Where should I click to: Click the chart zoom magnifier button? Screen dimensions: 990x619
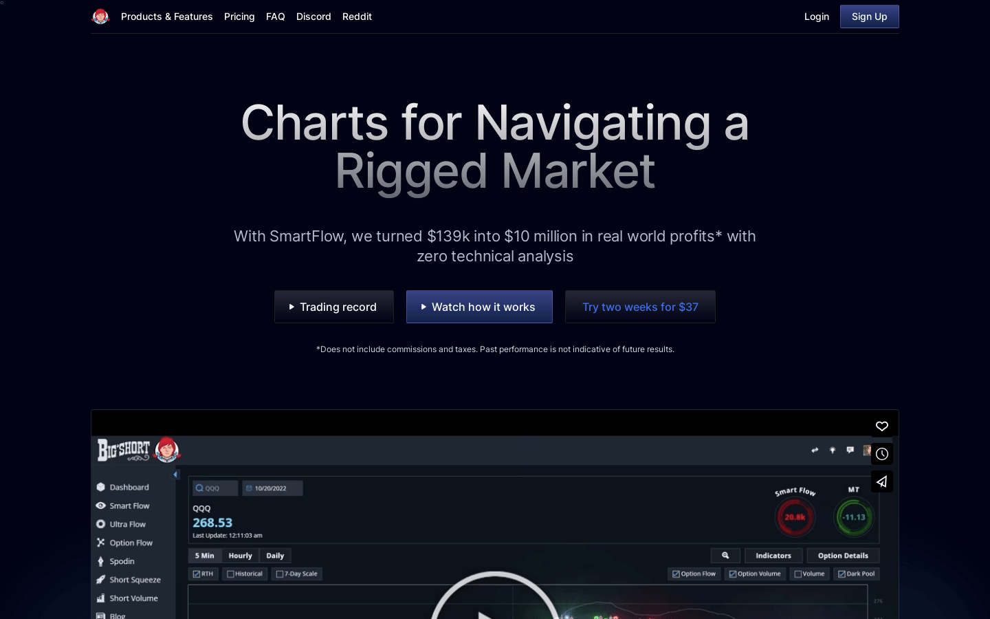[725, 556]
